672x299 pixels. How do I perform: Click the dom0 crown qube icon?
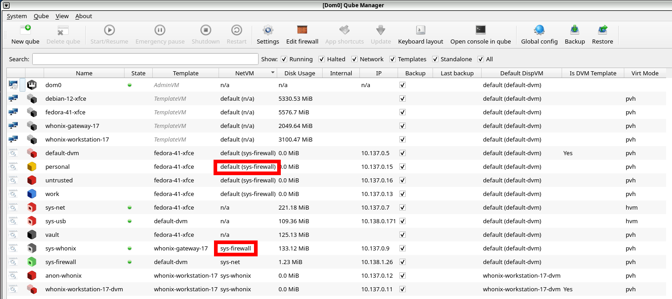pos(31,85)
